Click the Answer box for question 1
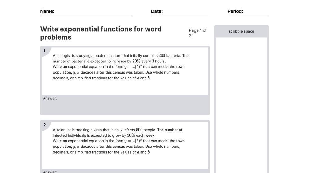309x173 pixels. tap(125, 105)
